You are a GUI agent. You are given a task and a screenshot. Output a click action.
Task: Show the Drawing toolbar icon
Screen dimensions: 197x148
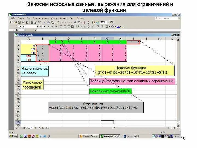97,22
